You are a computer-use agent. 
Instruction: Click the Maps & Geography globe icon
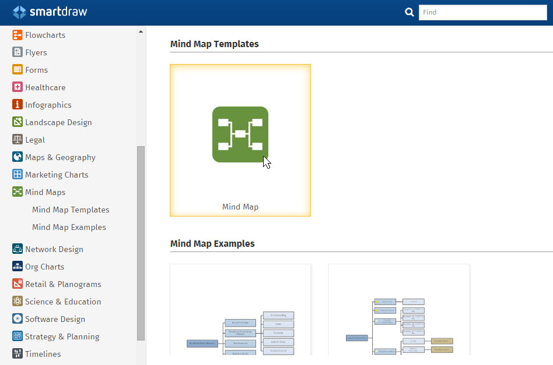coord(17,157)
